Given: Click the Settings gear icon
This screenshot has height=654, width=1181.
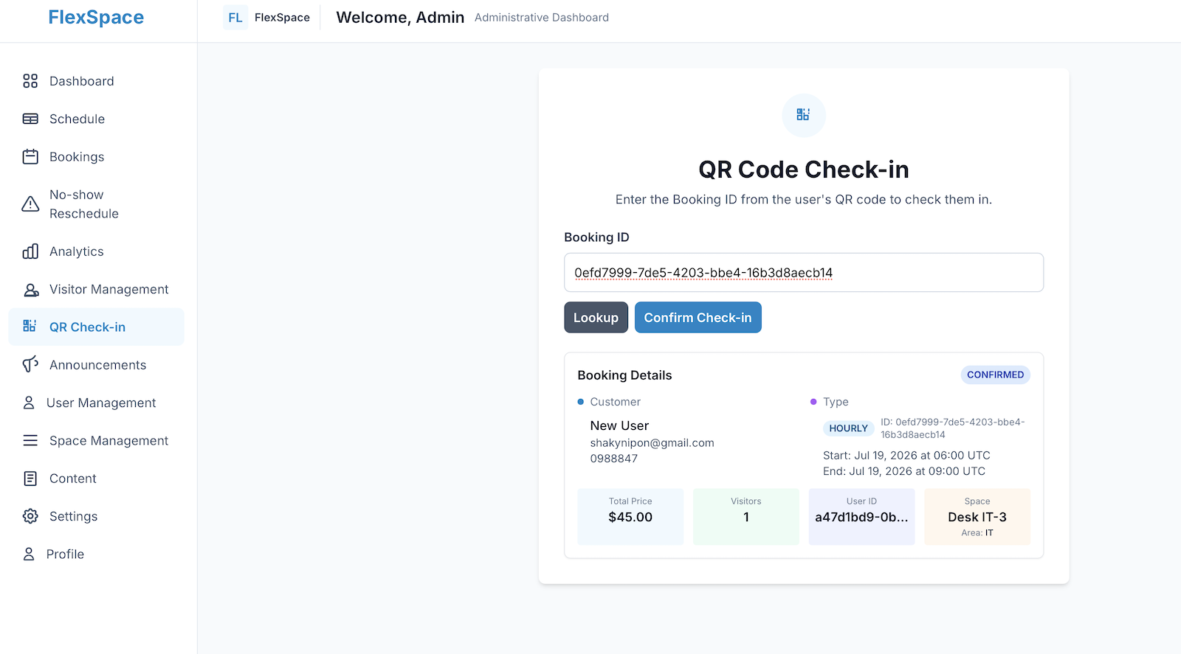Looking at the screenshot, I should (30, 516).
